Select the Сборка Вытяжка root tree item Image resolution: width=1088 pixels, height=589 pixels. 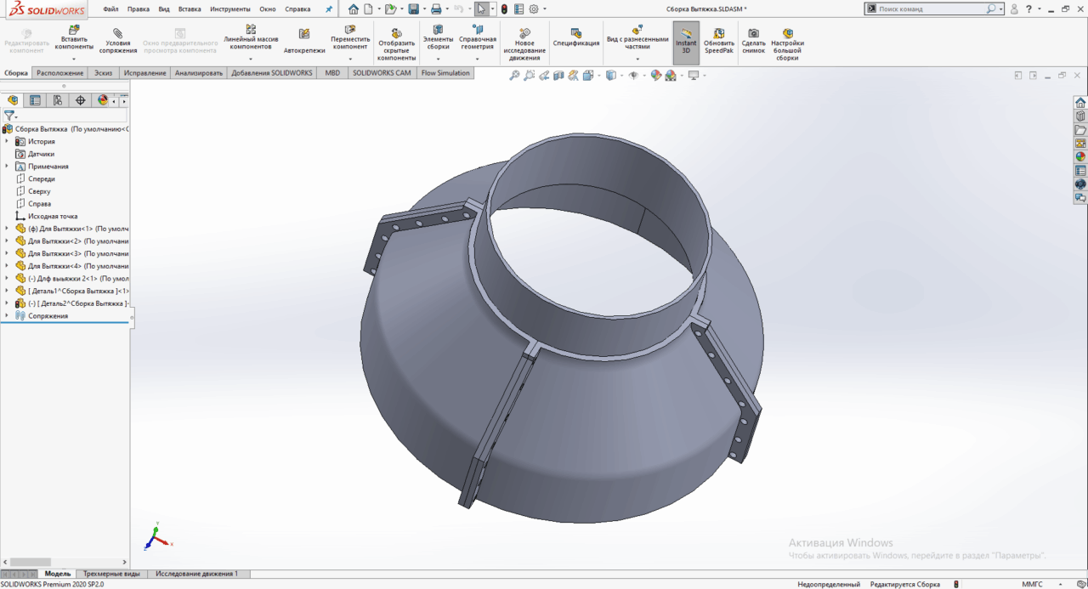66,129
